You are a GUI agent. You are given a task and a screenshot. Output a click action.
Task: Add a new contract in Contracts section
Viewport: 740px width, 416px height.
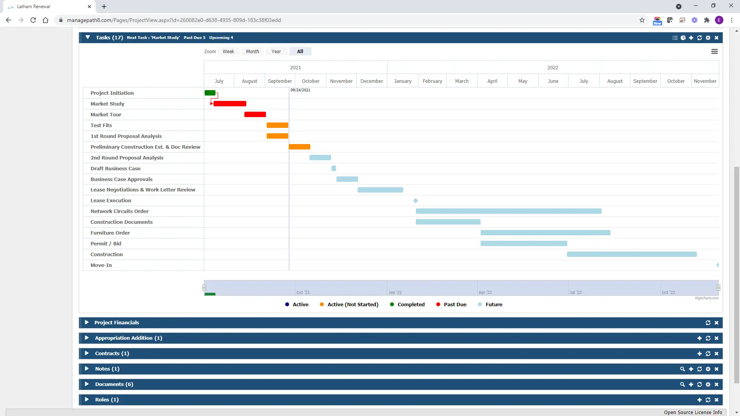tap(700, 353)
